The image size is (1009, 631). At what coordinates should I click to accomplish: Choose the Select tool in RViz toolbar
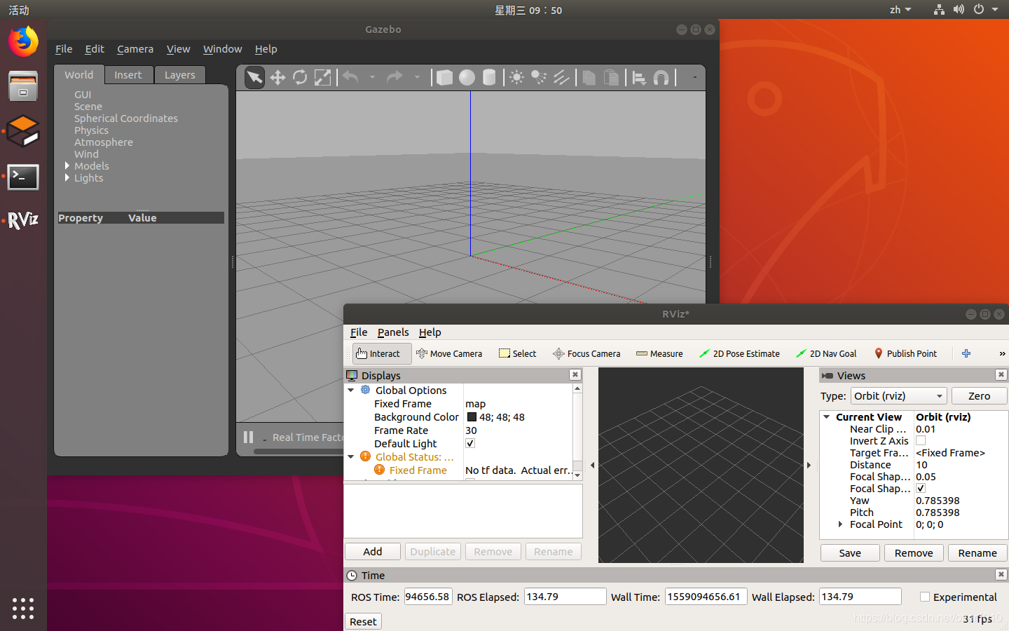(x=518, y=353)
